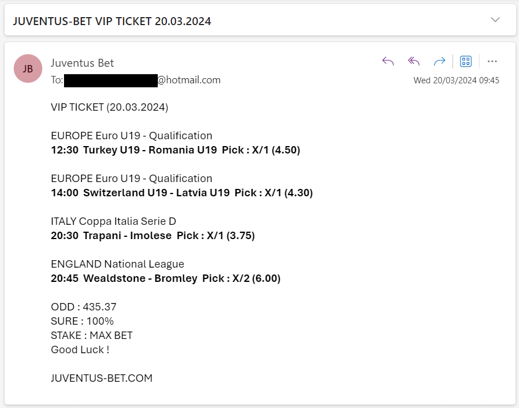
Task: Open the More actions ellipsis menu
Action: (492, 62)
